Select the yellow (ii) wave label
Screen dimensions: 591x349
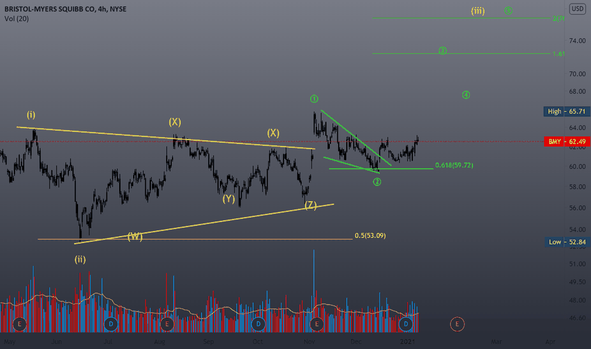[x=80, y=259]
